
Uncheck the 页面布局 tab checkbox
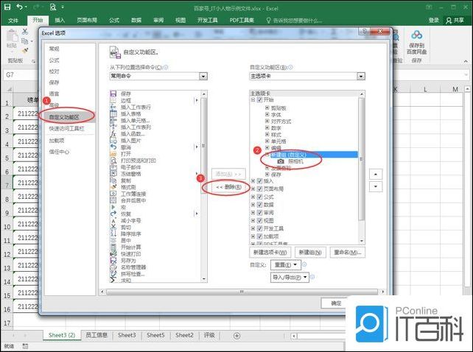pos(259,189)
